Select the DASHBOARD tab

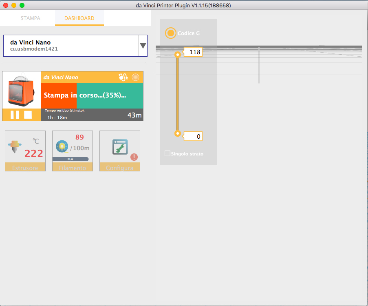pos(79,18)
